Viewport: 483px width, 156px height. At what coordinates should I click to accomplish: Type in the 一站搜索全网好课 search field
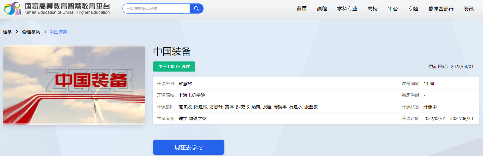[156, 9]
